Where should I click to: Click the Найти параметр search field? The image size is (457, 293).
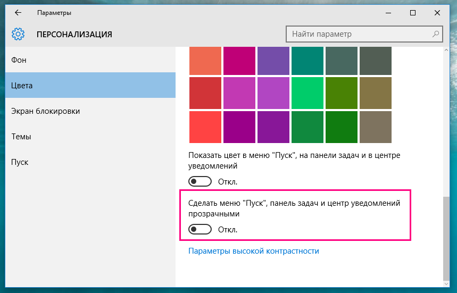tap(364, 34)
